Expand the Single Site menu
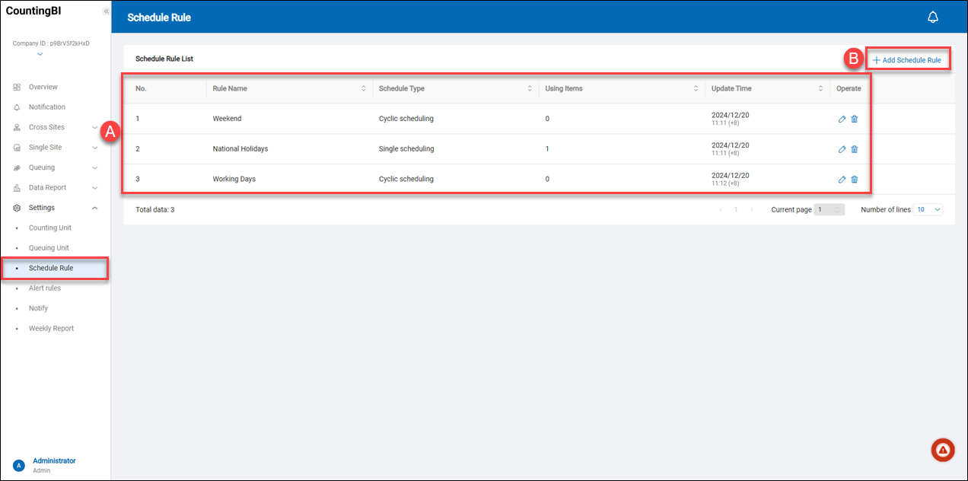 click(x=94, y=148)
